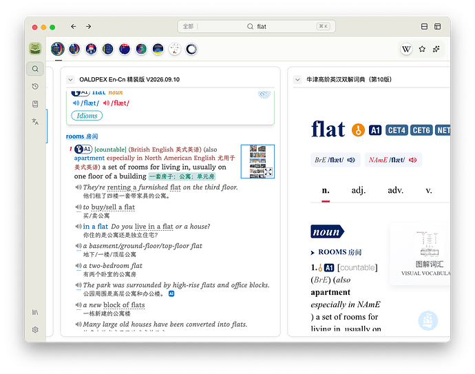Open the Wikipedia W button
This screenshot has width=475, height=374.
point(406,49)
